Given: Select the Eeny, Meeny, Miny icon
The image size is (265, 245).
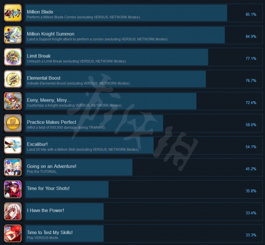Looking at the screenshot, I should [x=13, y=101].
